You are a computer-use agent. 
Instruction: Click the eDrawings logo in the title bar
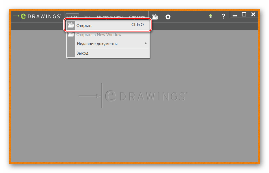tap(37, 16)
